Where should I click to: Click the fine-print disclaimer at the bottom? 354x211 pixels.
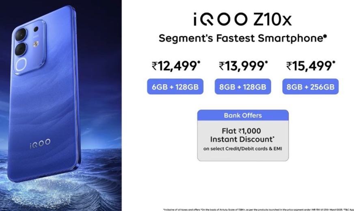tap(258, 209)
